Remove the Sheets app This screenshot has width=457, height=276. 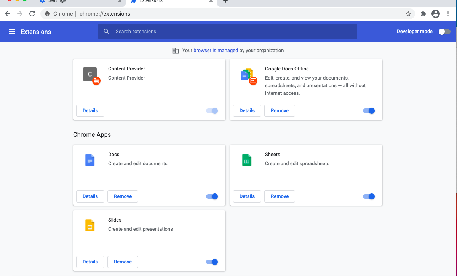point(280,196)
